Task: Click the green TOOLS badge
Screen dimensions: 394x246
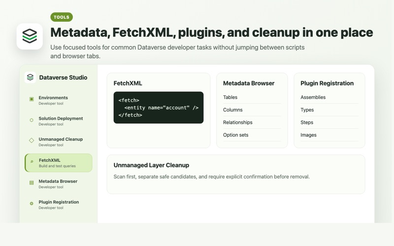Action: [62, 17]
